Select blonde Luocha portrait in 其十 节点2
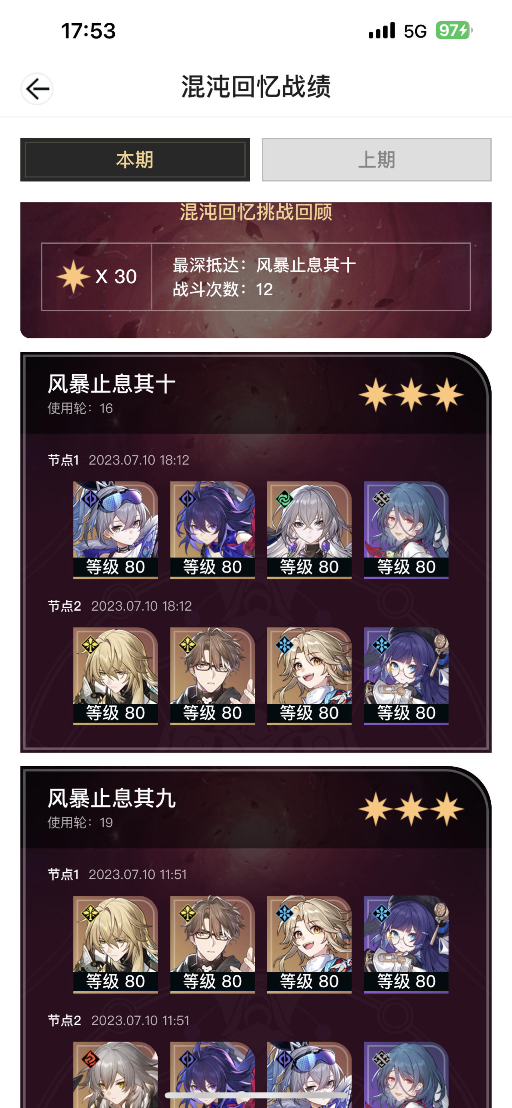Image resolution: width=512 pixels, height=1108 pixels. point(115,676)
